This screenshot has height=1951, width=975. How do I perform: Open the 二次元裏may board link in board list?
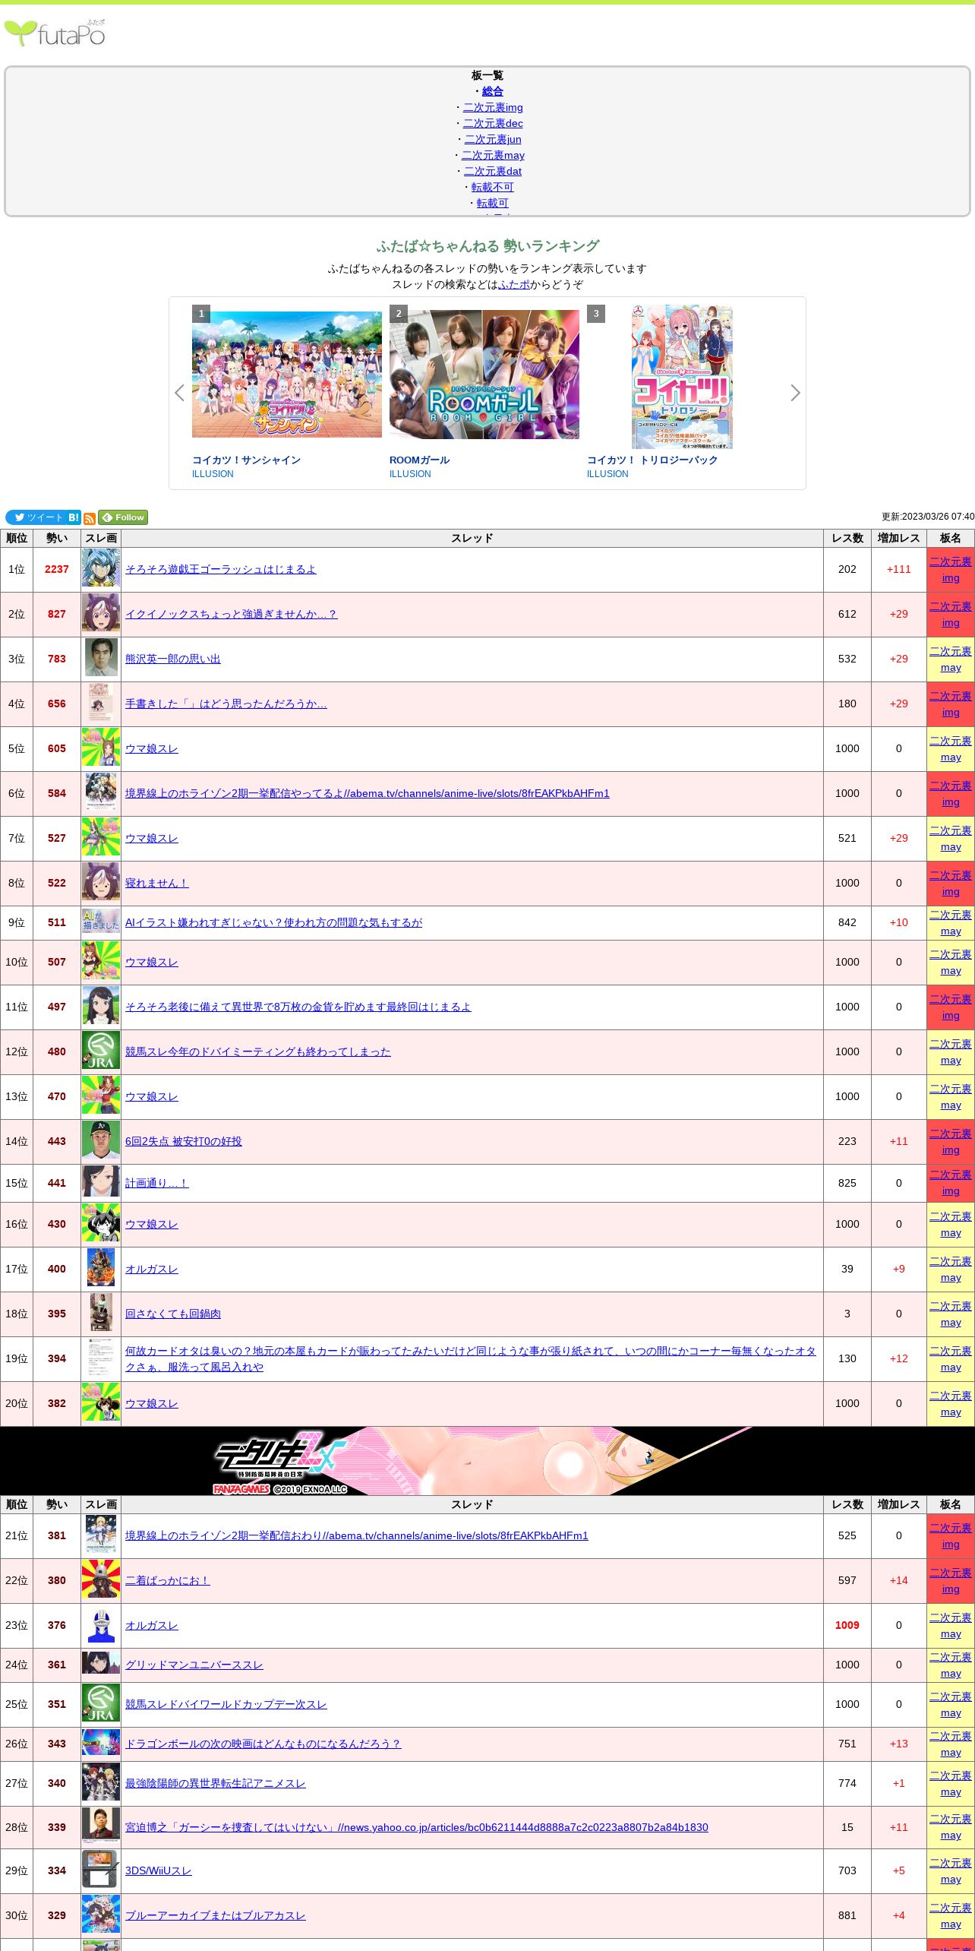click(493, 155)
